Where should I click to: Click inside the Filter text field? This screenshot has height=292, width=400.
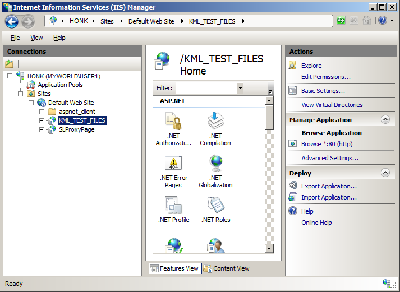(x=206, y=88)
